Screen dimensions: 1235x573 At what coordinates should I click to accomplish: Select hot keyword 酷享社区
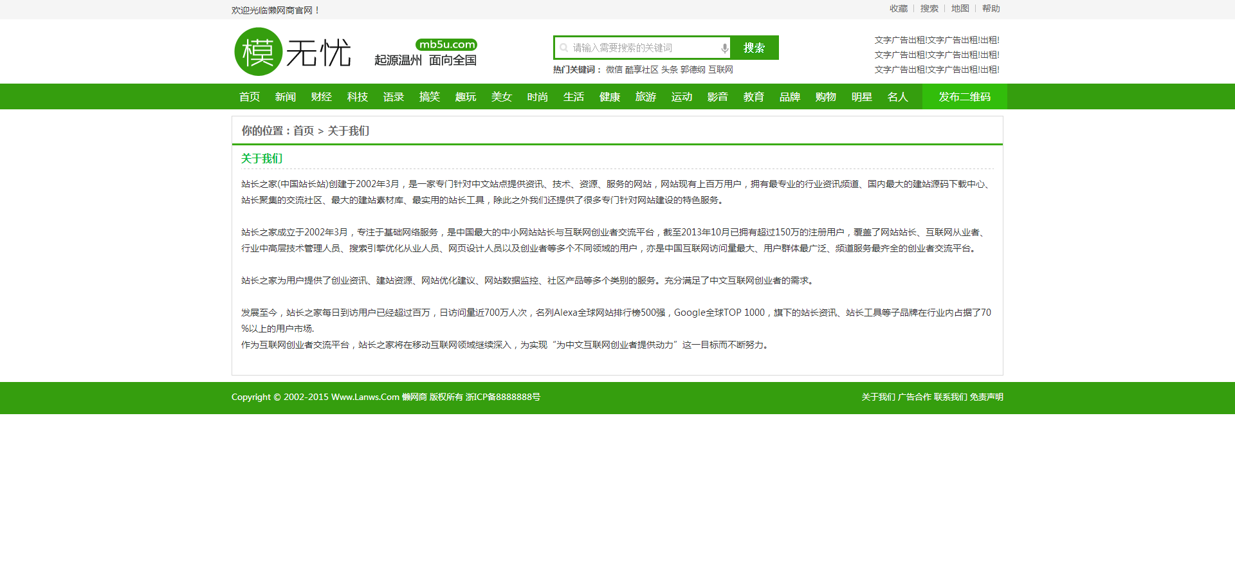(x=641, y=70)
